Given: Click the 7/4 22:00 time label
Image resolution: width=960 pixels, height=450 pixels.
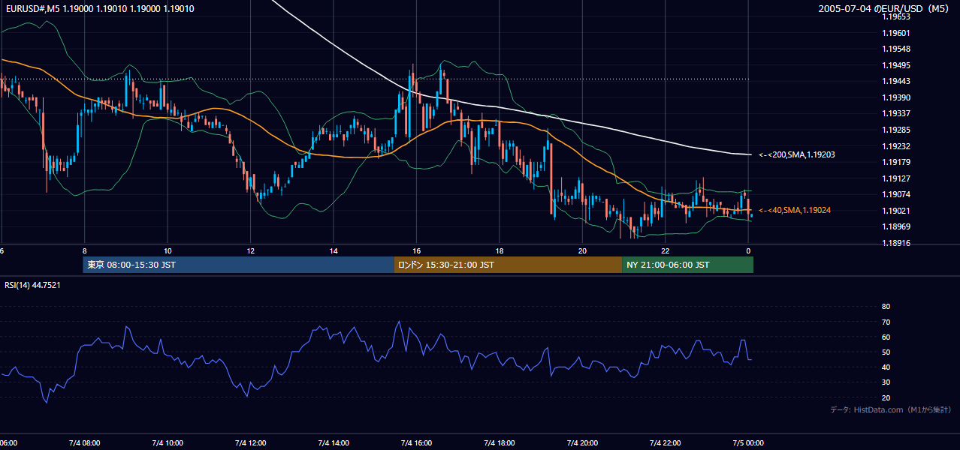Looking at the screenshot, I should click(x=665, y=442).
